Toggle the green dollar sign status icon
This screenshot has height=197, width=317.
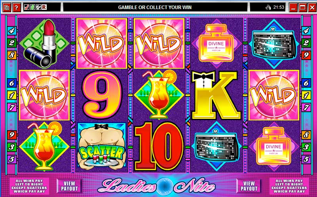(x=32, y=8)
